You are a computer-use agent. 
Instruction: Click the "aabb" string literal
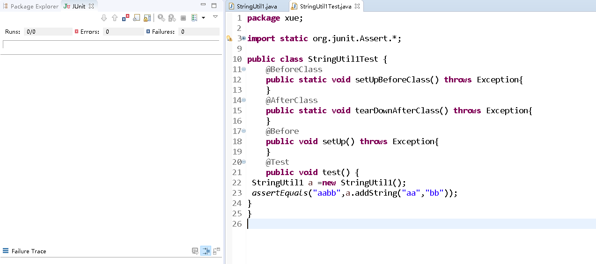click(327, 193)
